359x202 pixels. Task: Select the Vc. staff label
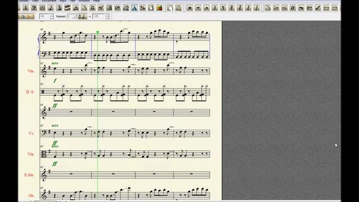[x=31, y=134]
